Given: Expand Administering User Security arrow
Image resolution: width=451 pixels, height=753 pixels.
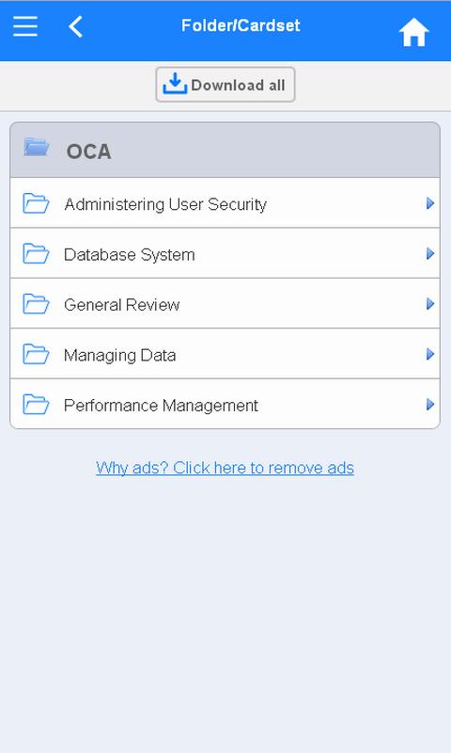Looking at the screenshot, I should 430,203.
